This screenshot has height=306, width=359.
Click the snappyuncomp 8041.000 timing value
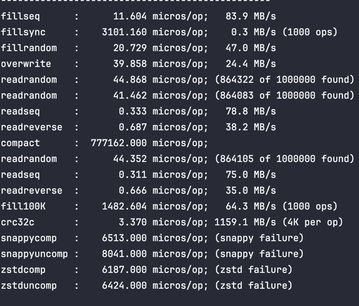click(124, 254)
